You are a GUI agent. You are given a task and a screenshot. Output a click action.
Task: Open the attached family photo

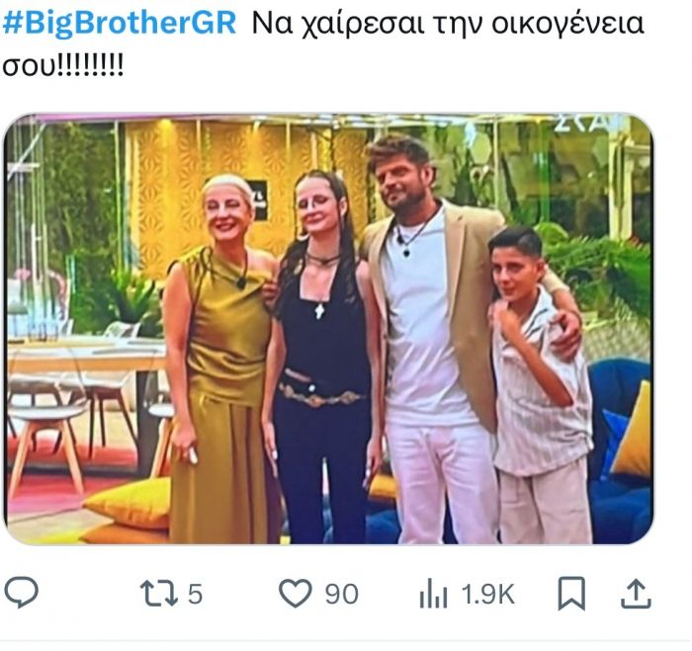(x=329, y=329)
